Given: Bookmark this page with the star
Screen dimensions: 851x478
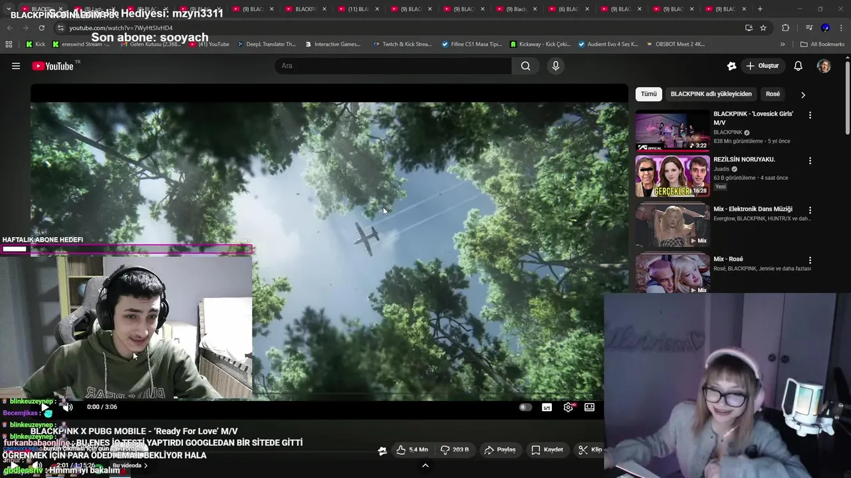Looking at the screenshot, I should pos(763,28).
